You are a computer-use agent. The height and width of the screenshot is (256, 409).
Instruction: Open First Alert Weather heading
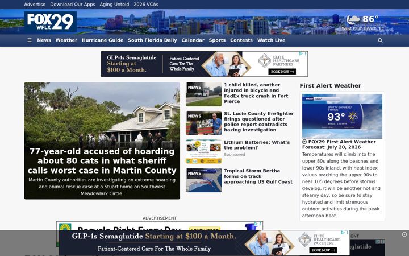click(330, 86)
